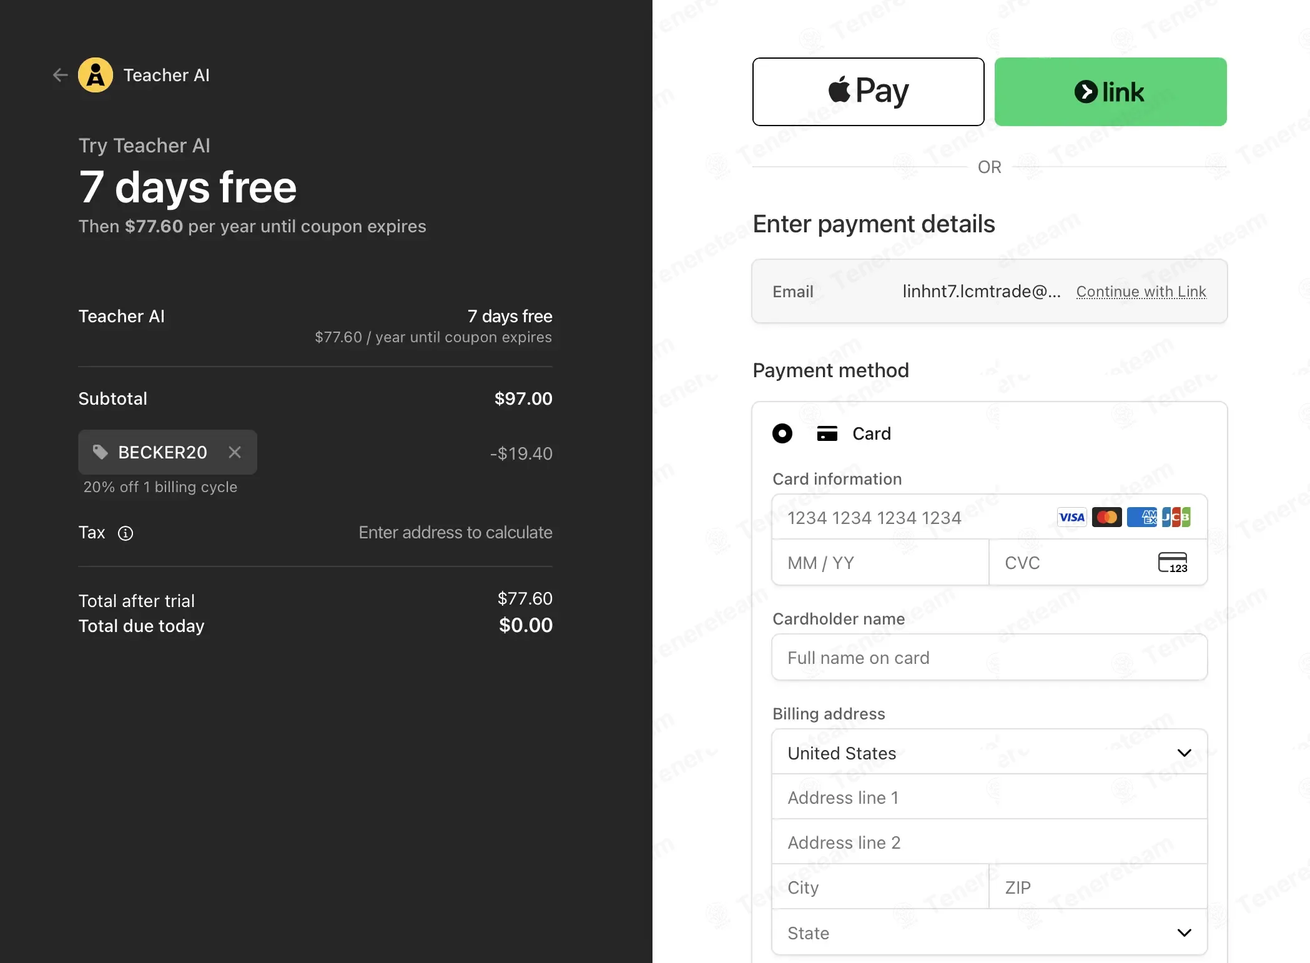Expand the State dropdown
This screenshot has height=963, width=1310.
coord(990,932)
